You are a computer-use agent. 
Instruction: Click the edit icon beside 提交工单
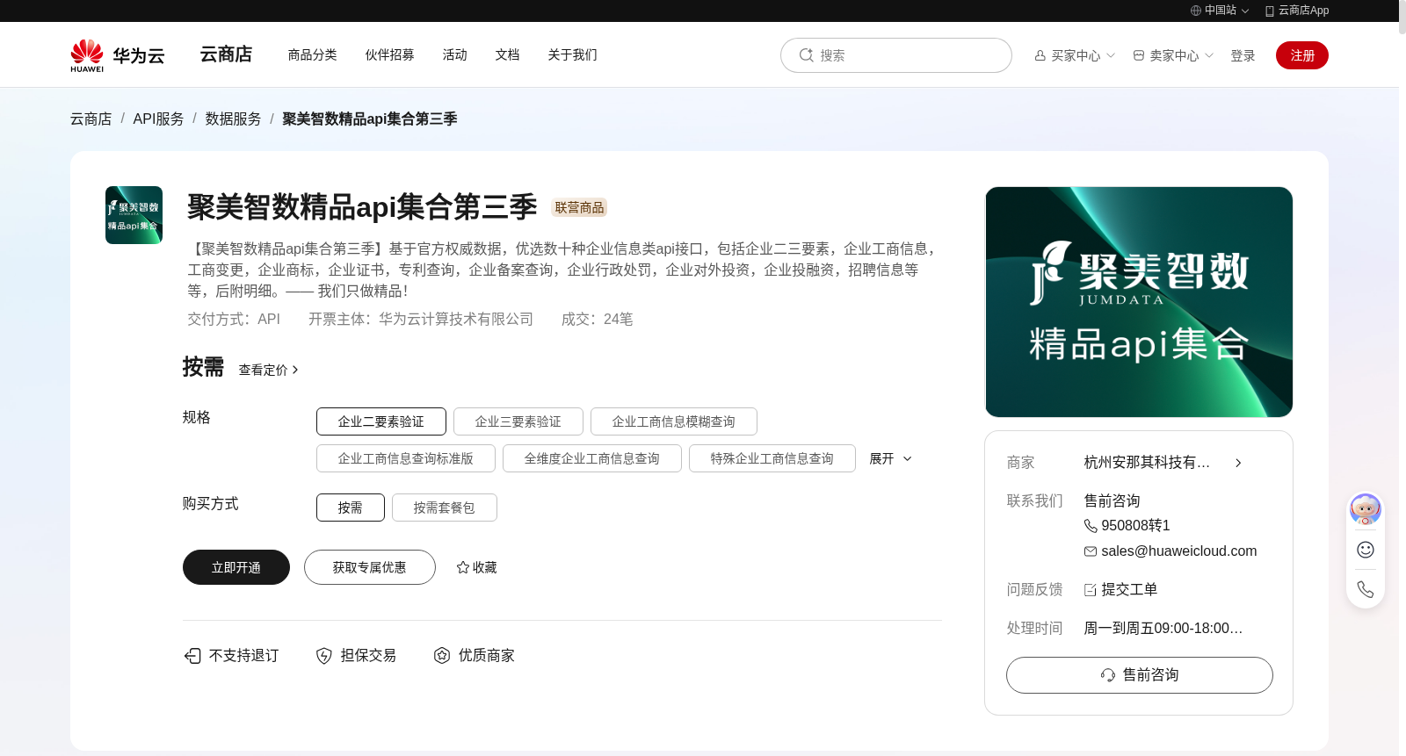pos(1091,590)
